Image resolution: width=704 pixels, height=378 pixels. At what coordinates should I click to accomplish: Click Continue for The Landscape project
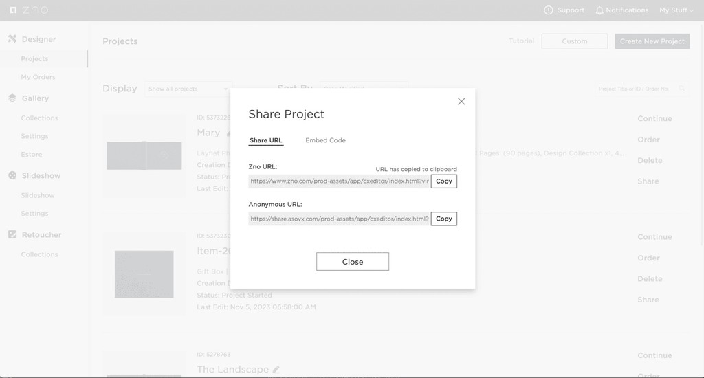click(x=654, y=355)
